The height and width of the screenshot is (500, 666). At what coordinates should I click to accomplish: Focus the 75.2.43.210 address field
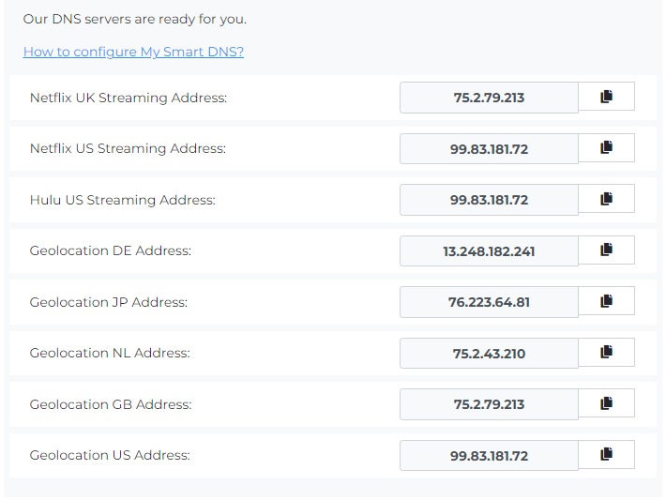489,353
